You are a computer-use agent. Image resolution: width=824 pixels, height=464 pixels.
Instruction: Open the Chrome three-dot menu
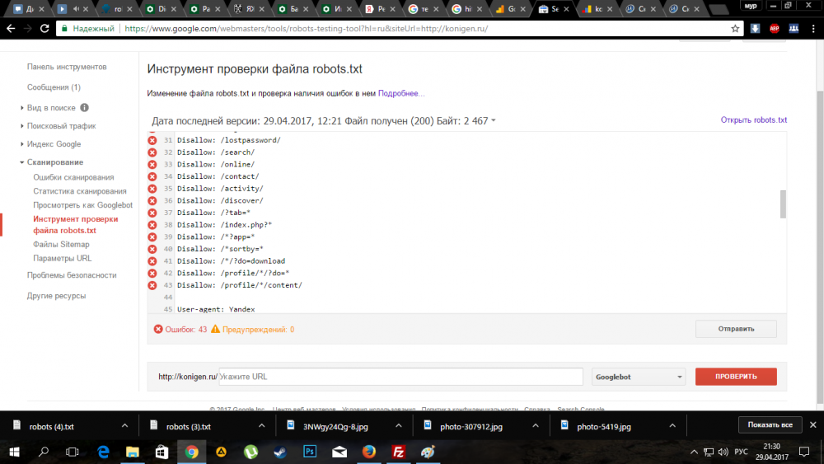point(813,28)
